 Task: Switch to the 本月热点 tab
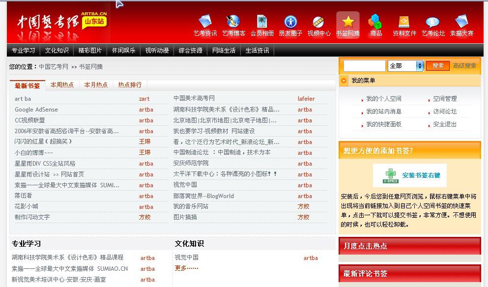[x=96, y=85]
